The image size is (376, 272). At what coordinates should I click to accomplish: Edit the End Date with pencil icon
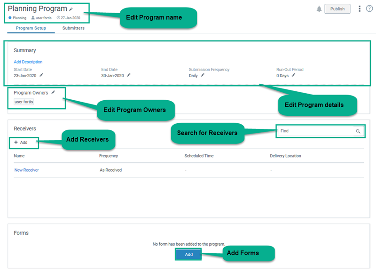(129, 75)
